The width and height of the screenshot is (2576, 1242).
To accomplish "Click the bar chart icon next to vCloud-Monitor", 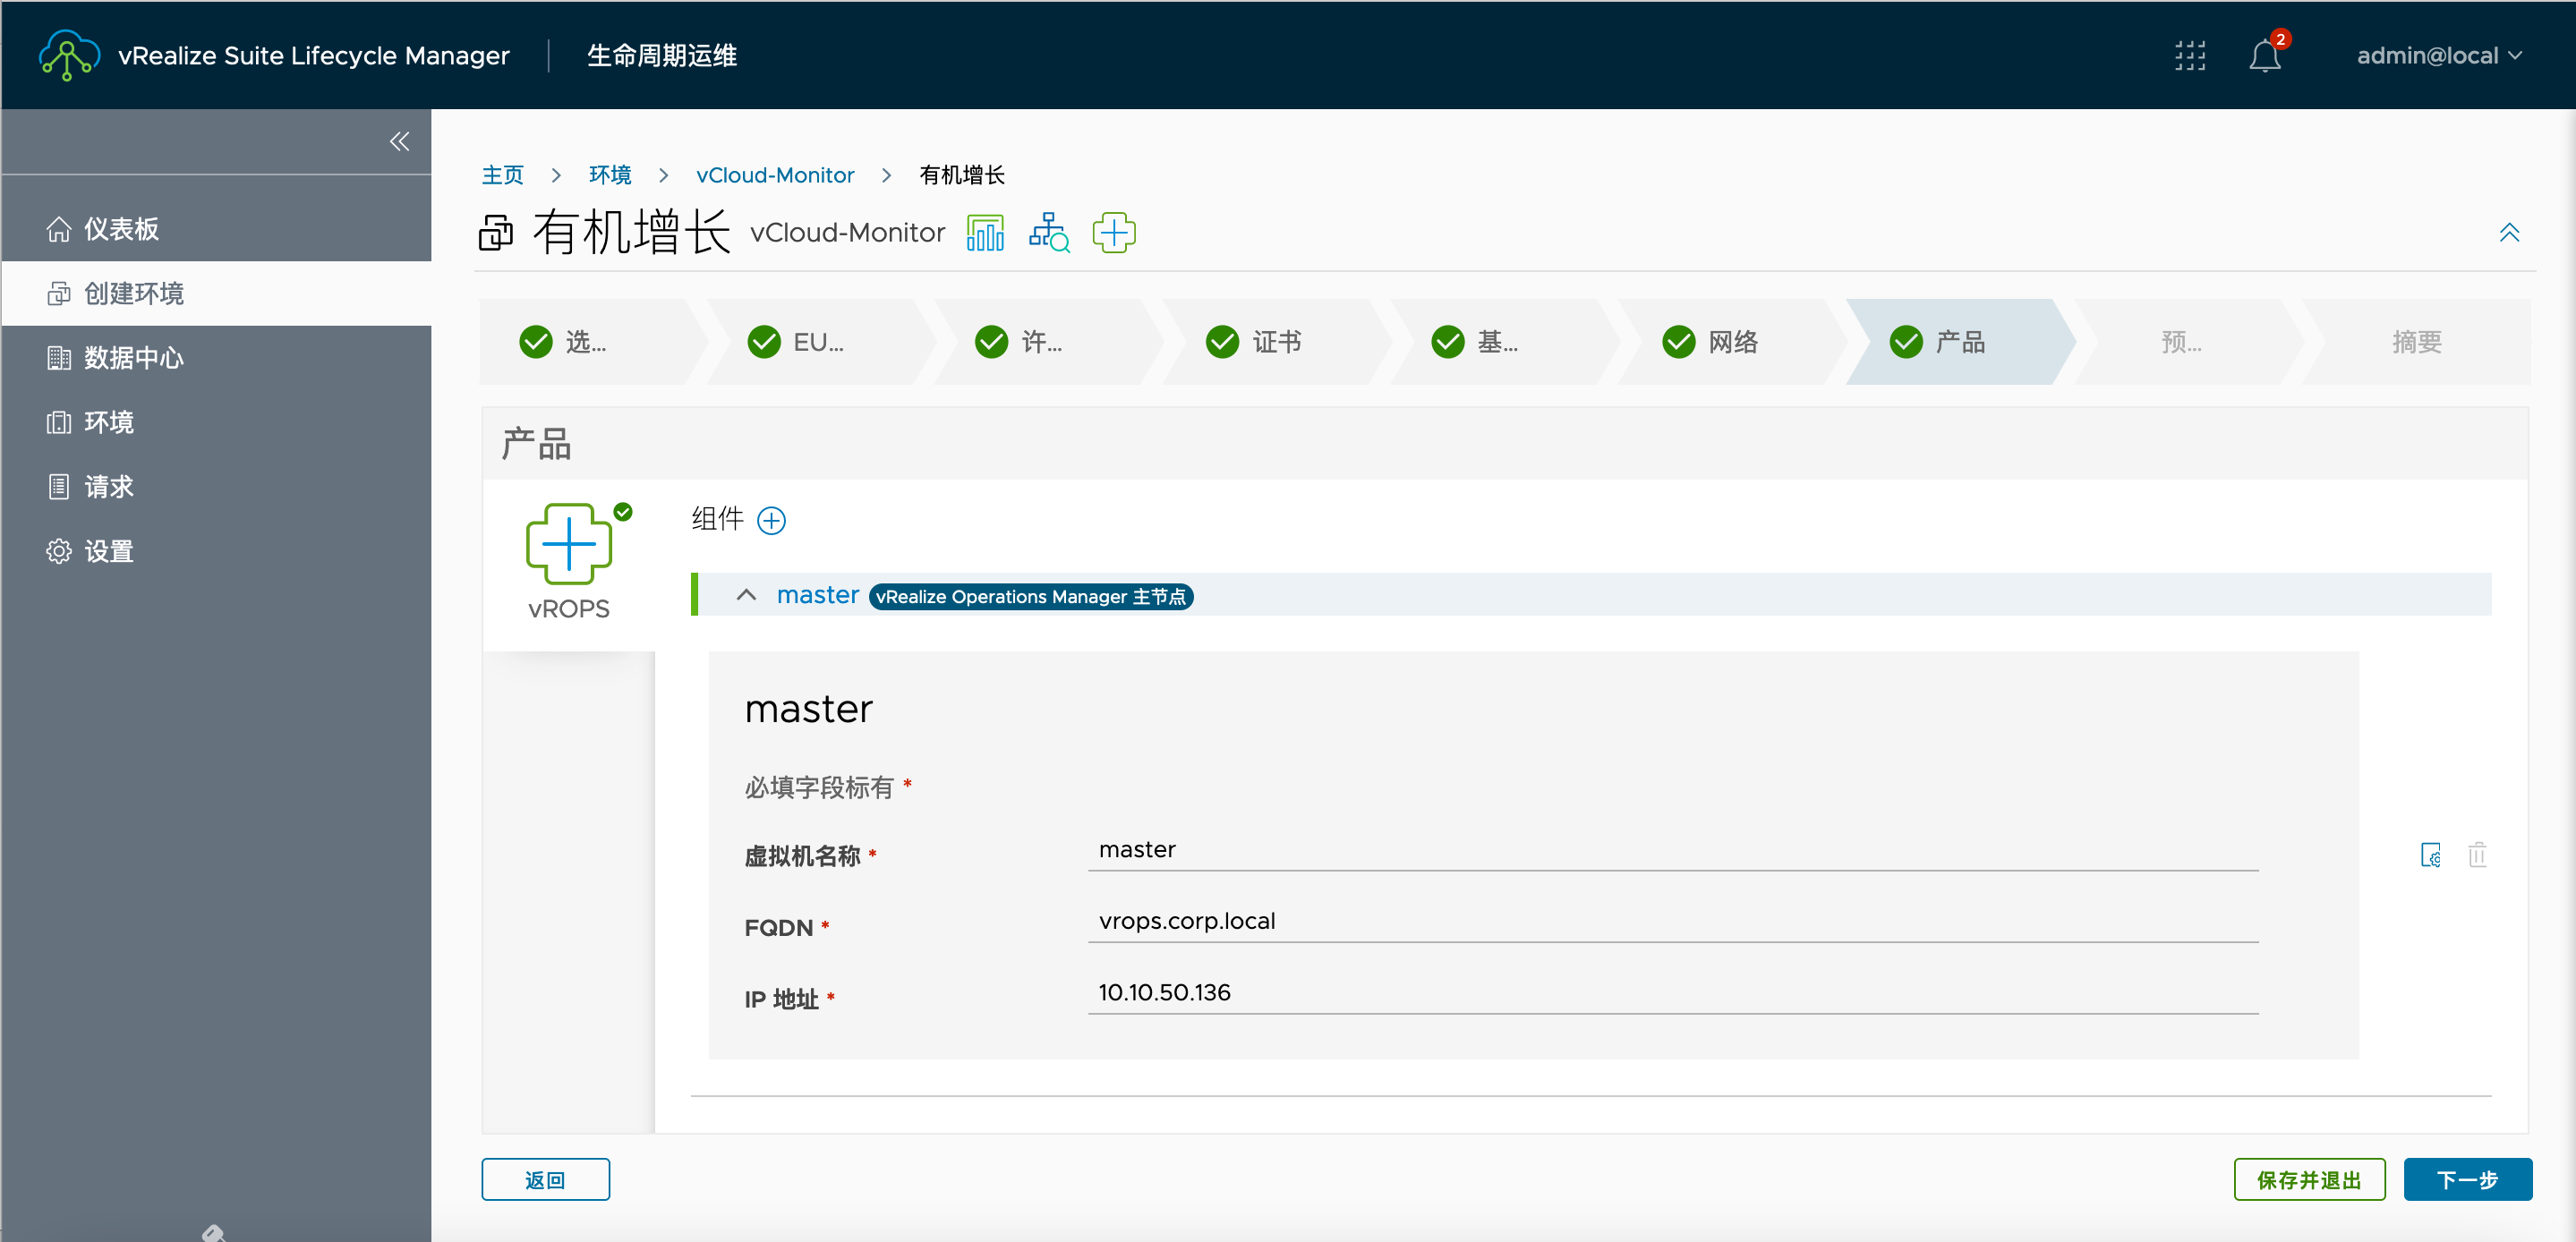I will click(x=985, y=233).
